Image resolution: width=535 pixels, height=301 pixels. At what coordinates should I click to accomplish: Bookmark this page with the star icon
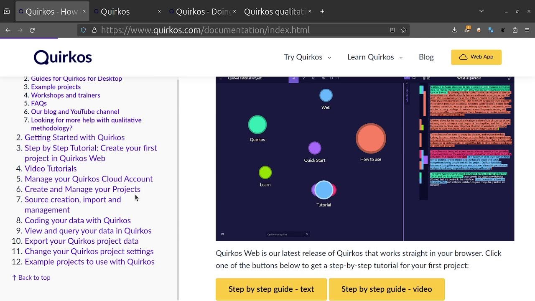click(403, 30)
